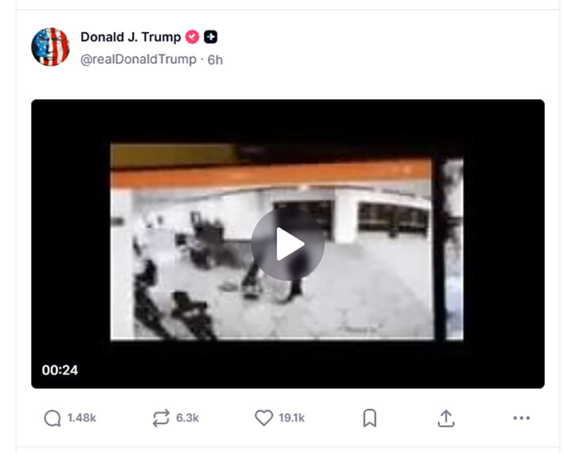
Task: Open the three-dot more options menu
Action: (521, 418)
